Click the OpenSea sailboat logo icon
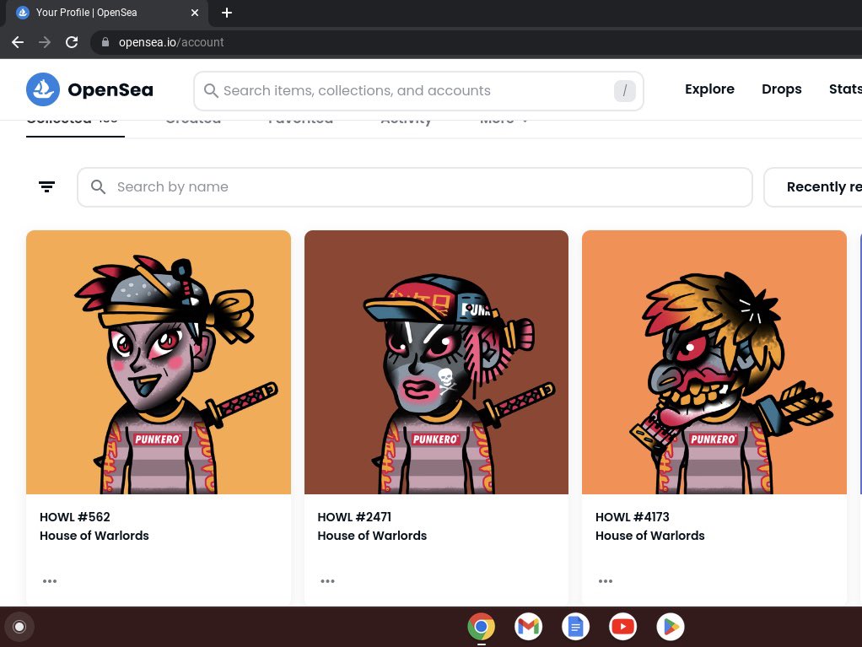The width and height of the screenshot is (862, 647). click(x=43, y=89)
